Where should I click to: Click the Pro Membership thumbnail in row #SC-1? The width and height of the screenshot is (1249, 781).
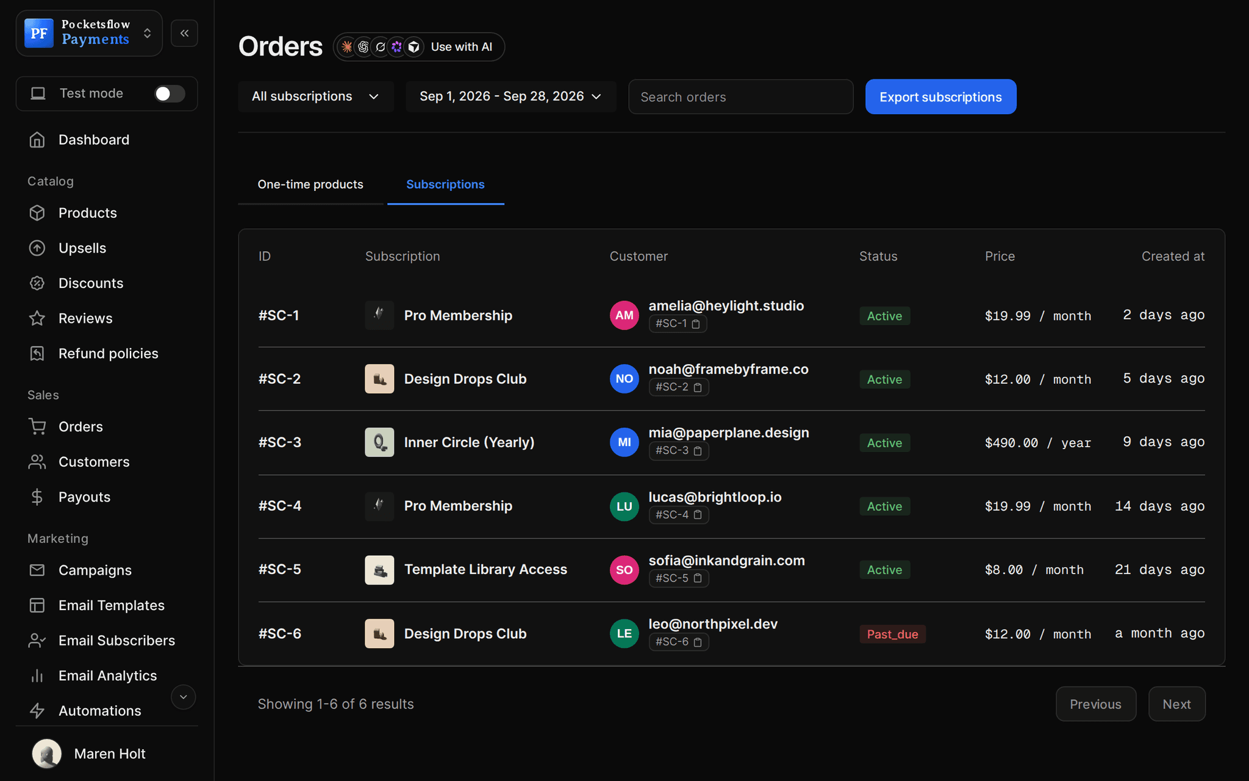[x=379, y=315]
